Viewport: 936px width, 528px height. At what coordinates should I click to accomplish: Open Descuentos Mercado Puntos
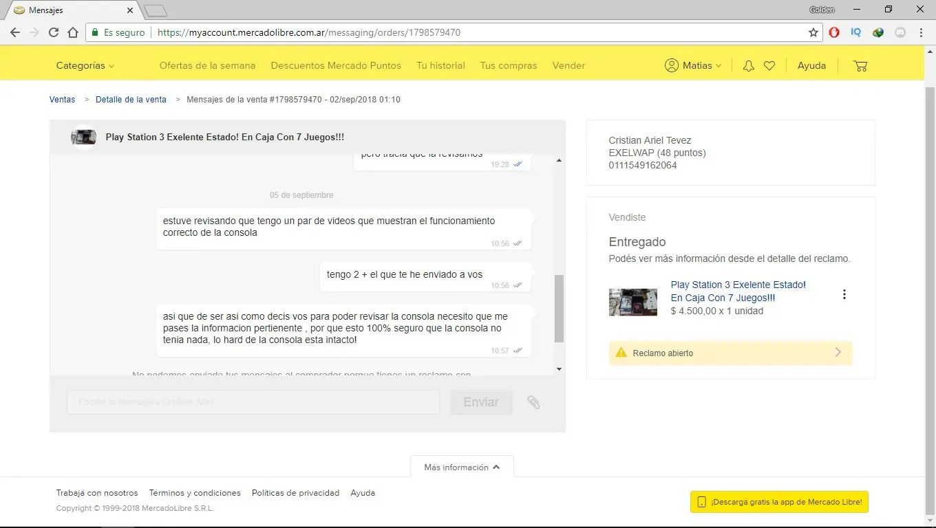(x=336, y=65)
